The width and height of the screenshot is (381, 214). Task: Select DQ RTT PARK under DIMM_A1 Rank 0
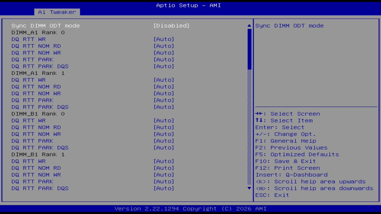pos(32,59)
